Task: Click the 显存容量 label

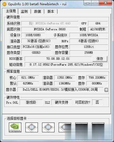Action: click(x=61, y=53)
